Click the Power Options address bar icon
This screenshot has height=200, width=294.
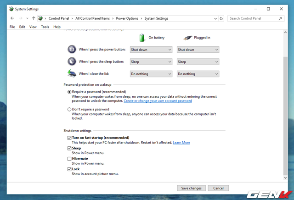pos(40,18)
